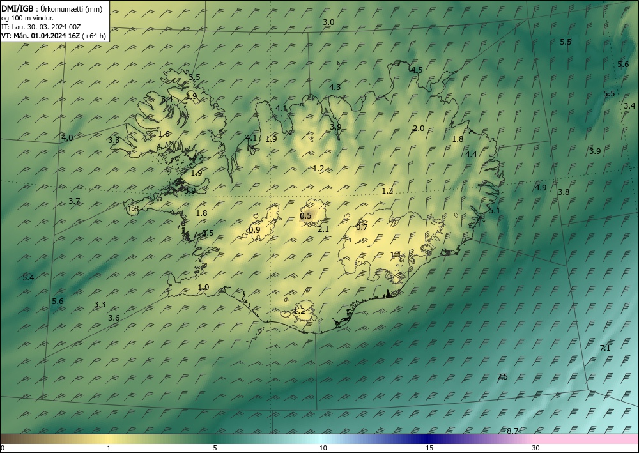The image size is (639, 453).
Task: Click the map value "0.5"
Action: 305,216
